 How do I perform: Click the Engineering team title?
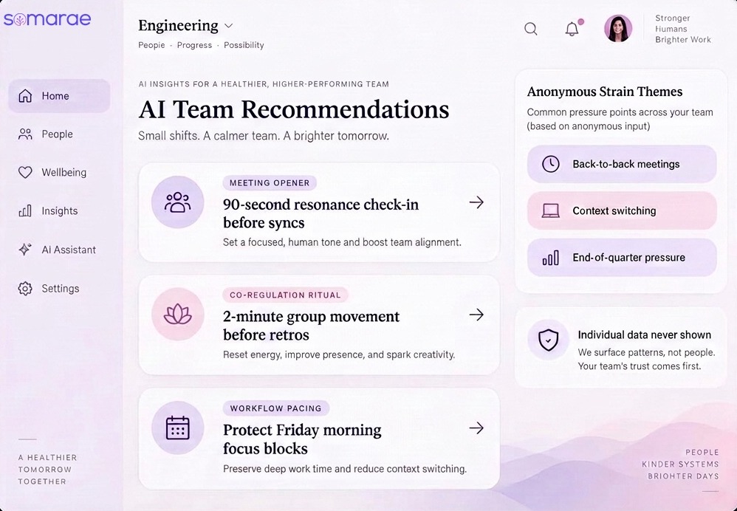[178, 25]
